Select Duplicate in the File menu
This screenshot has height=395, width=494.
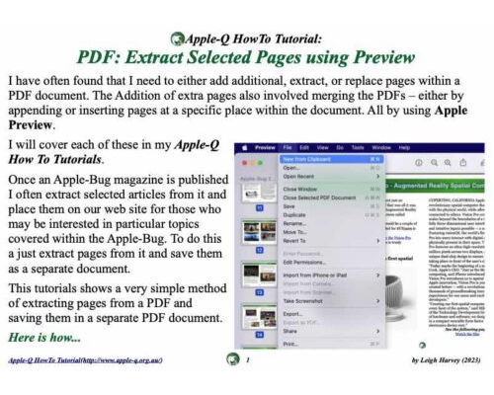pyautogui.click(x=332, y=215)
